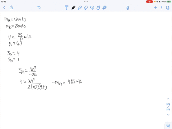172x129 pixels.
Task: Open the three-dot more options menu
Action: click(x=162, y=8)
